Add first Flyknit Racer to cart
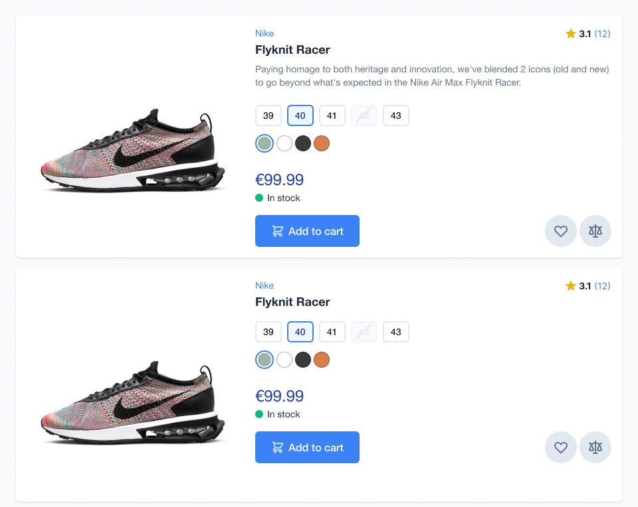This screenshot has width=638, height=507. 307,231
